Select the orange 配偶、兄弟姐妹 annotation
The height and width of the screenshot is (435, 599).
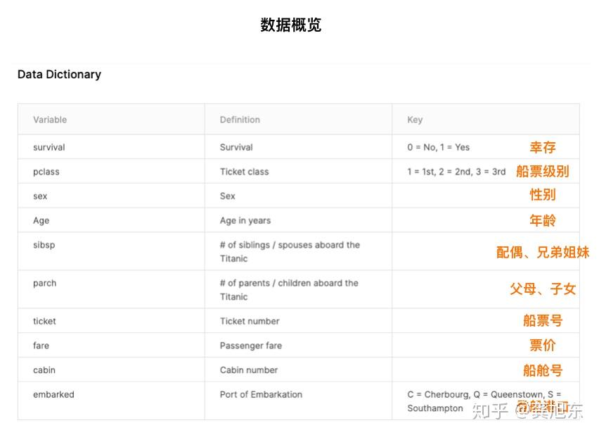(x=542, y=252)
